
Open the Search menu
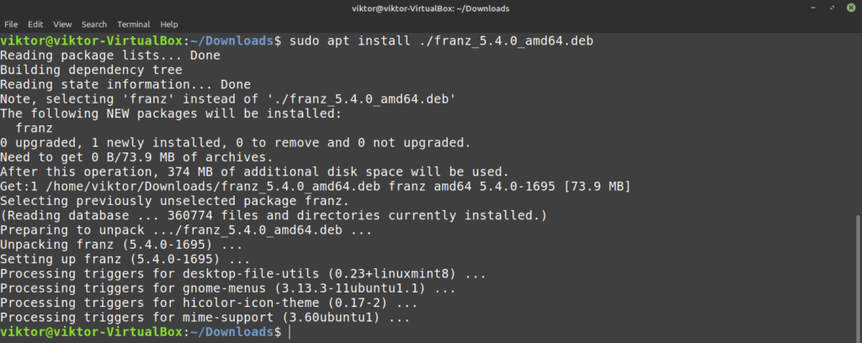[94, 24]
